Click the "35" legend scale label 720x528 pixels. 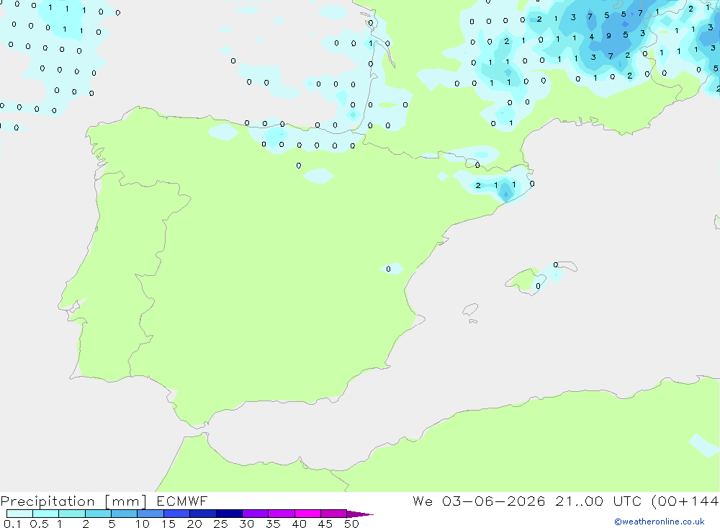coord(273,524)
